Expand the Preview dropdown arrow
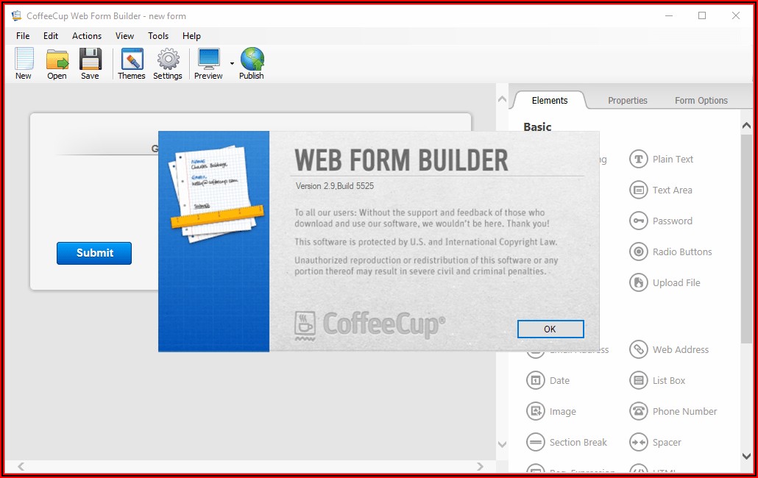Image resolution: width=758 pixels, height=478 pixels. point(232,64)
